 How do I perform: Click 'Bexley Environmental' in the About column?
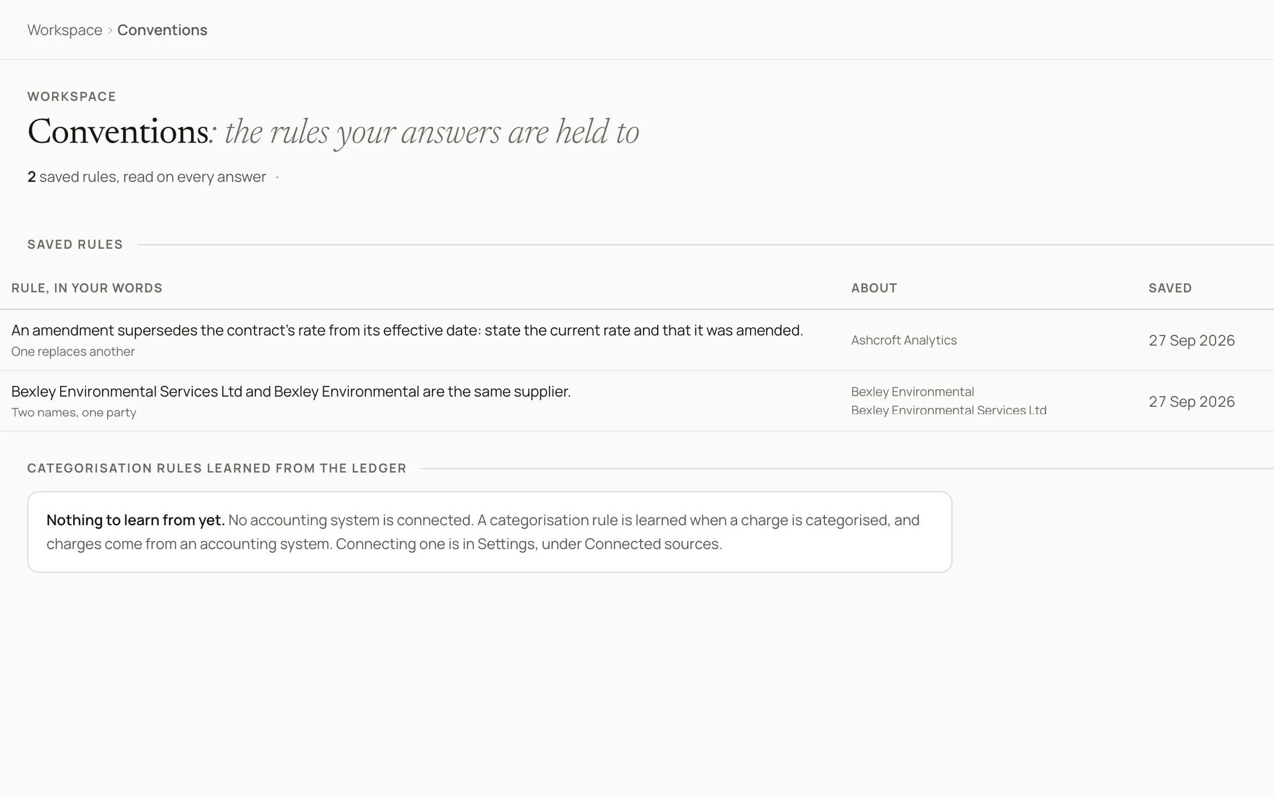coord(912,392)
